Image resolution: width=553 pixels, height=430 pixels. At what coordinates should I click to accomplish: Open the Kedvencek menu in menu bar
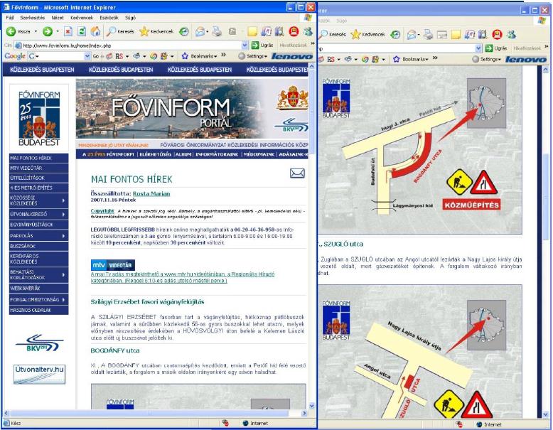[x=82, y=17]
